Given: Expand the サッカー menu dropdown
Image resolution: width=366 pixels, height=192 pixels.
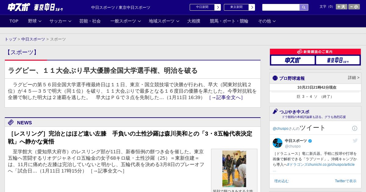Looking at the screenshot, I should (x=60, y=21).
